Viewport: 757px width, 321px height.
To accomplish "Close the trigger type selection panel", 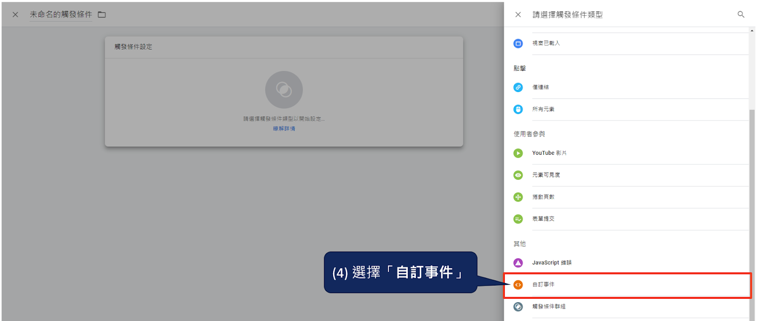I will tap(518, 15).
